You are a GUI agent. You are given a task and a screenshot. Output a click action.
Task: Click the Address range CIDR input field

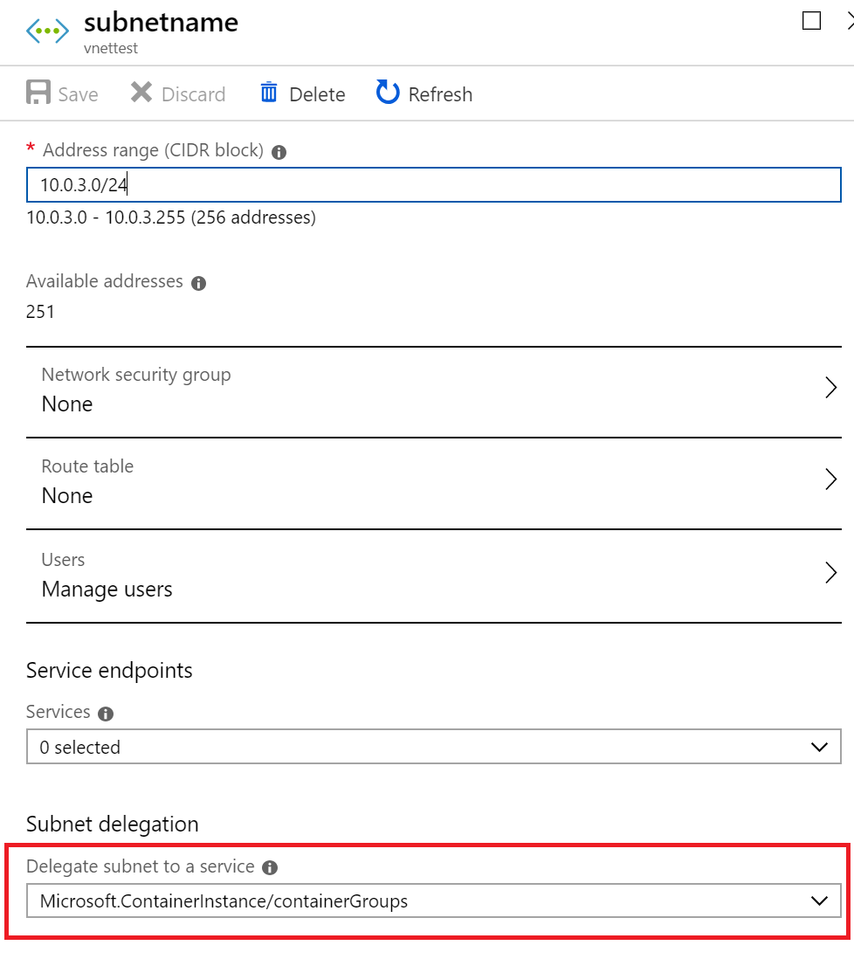click(433, 184)
